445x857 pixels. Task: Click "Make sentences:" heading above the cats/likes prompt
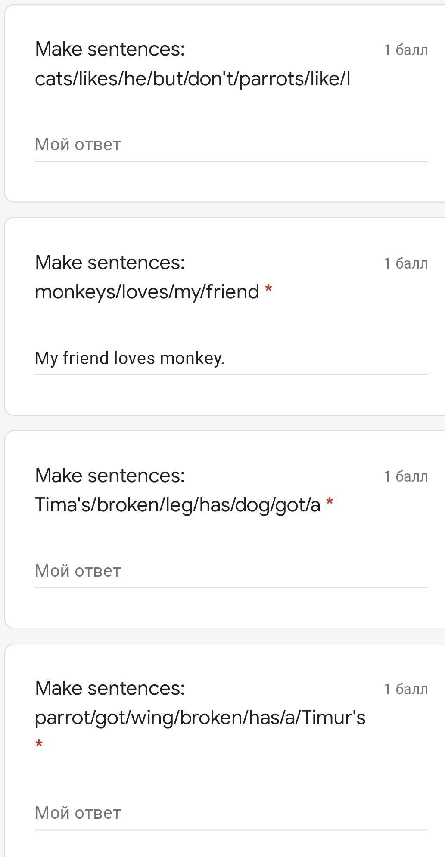coord(110,49)
